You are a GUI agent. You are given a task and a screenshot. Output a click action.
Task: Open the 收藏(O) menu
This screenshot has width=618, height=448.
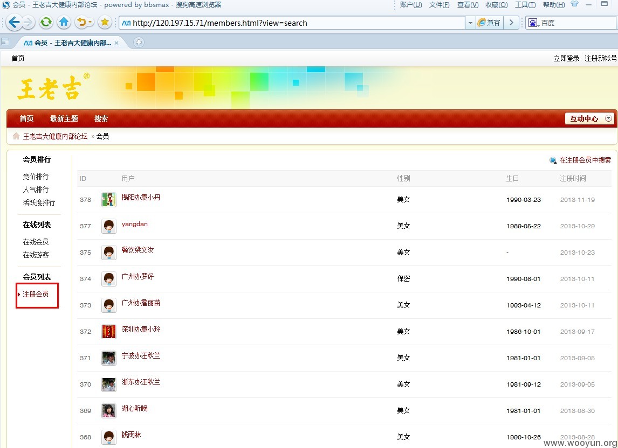[x=496, y=5]
